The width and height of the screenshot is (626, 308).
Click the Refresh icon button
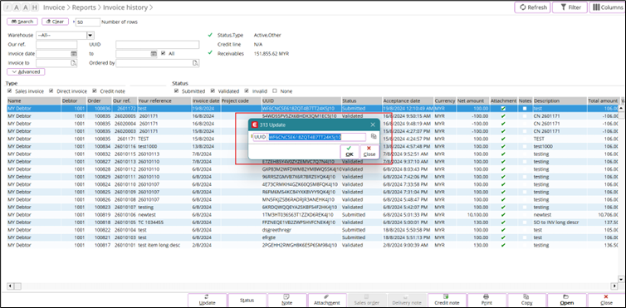(532, 7)
